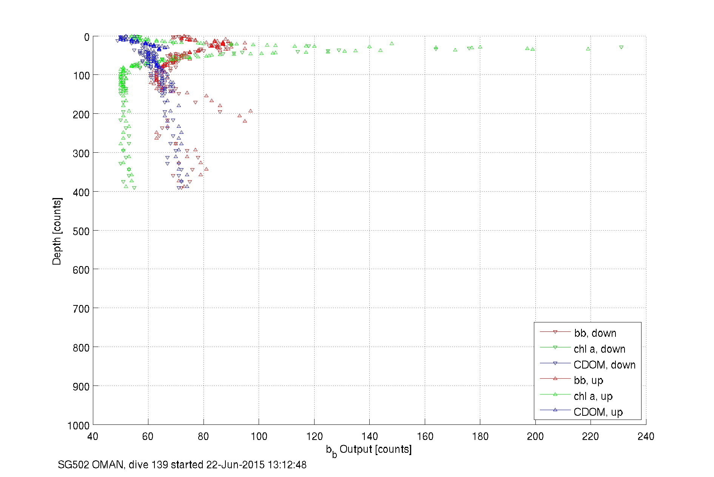Click the y-axis tick label 1000
The height and width of the screenshot is (477, 714).
pyautogui.click(x=79, y=426)
